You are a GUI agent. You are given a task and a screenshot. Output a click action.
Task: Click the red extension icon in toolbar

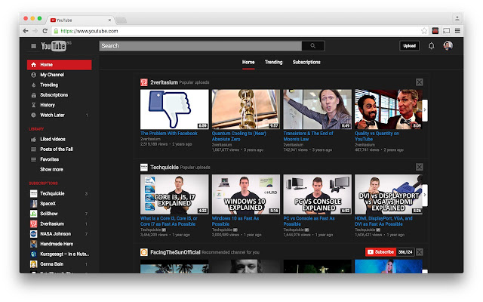(435, 31)
